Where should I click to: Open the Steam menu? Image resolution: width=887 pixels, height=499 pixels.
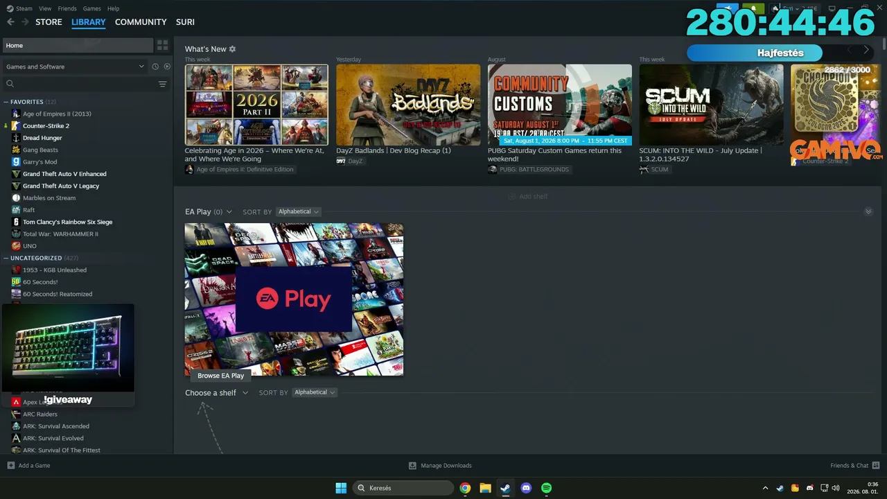(x=24, y=8)
